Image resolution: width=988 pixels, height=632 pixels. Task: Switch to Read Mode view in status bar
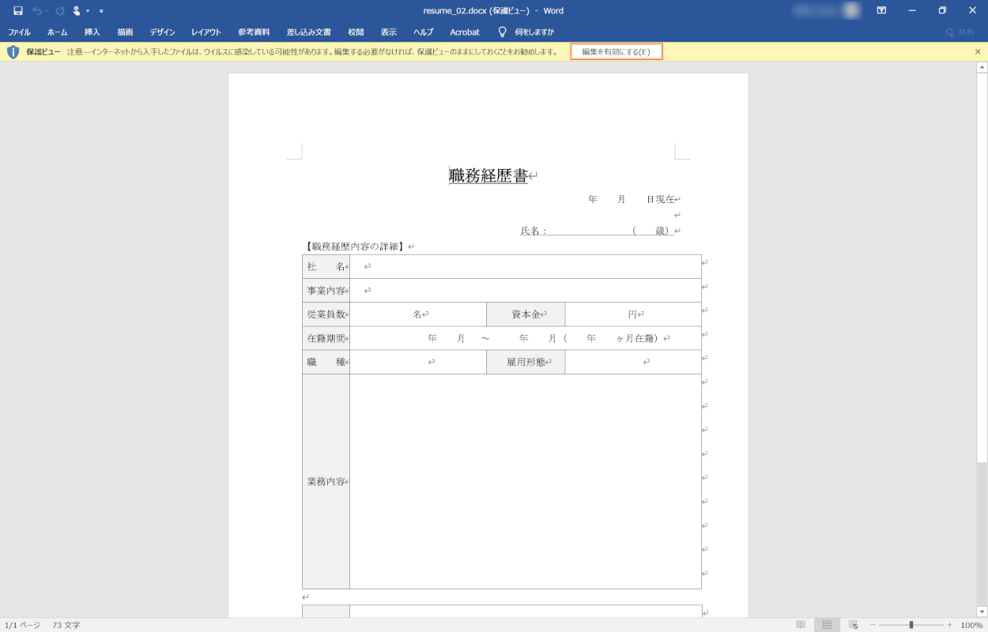801,625
